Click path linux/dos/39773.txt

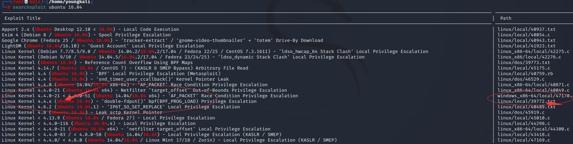(x=523, y=63)
